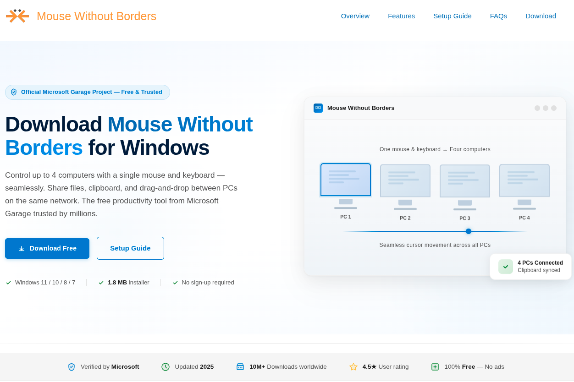Go to the Features nav link

point(401,16)
